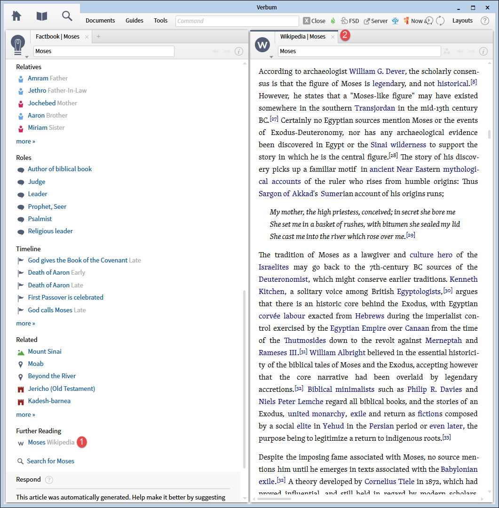Go back in Wikipedia panel history
This screenshot has height=508, width=499.
(x=460, y=51)
